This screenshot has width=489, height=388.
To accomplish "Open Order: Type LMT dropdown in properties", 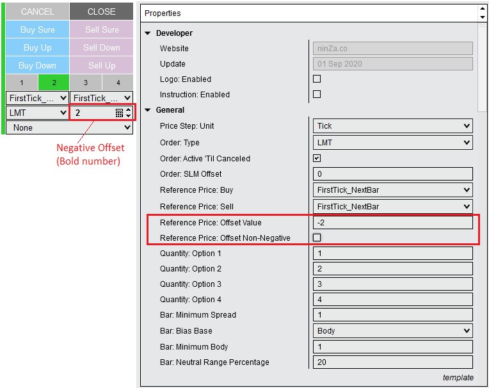I will tap(393, 142).
